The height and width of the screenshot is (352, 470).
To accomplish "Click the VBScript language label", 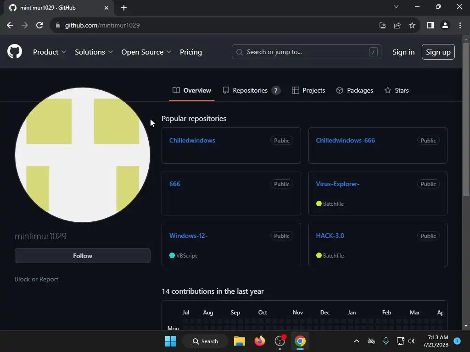I will click(186, 256).
